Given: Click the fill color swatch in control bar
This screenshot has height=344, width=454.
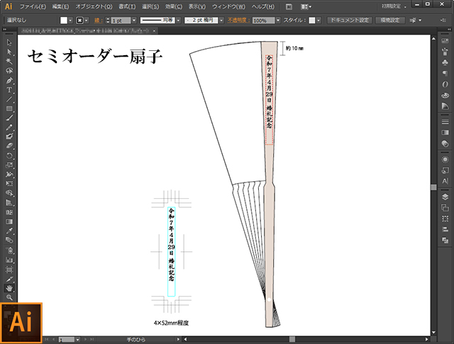Looking at the screenshot, I should [64, 21].
